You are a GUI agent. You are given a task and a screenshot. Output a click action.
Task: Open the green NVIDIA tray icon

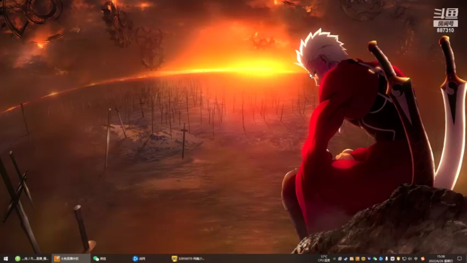pos(334,258)
